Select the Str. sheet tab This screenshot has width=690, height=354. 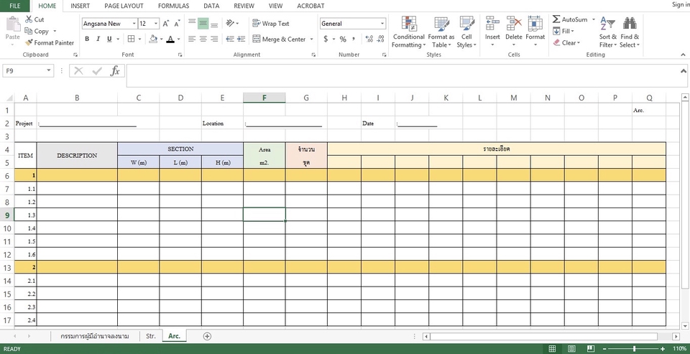(151, 336)
